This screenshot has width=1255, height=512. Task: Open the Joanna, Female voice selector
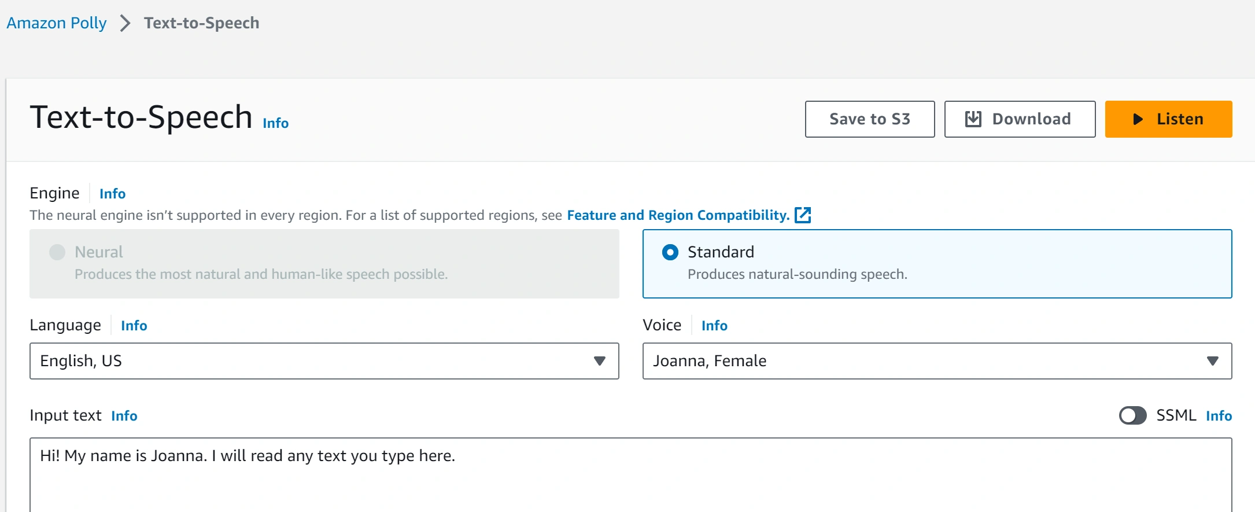click(x=925, y=361)
